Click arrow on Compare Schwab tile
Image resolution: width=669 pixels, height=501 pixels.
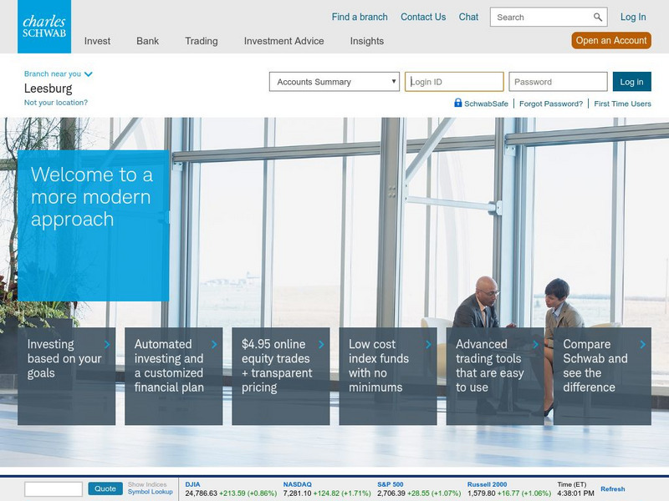(642, 344)
